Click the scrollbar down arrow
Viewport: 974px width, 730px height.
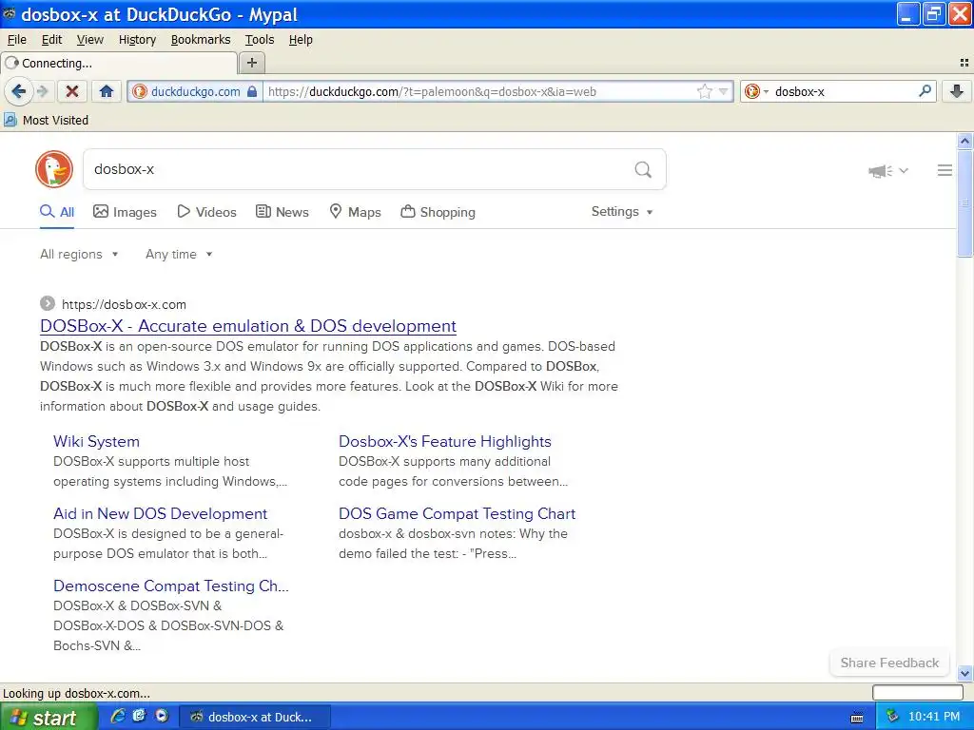964,673
